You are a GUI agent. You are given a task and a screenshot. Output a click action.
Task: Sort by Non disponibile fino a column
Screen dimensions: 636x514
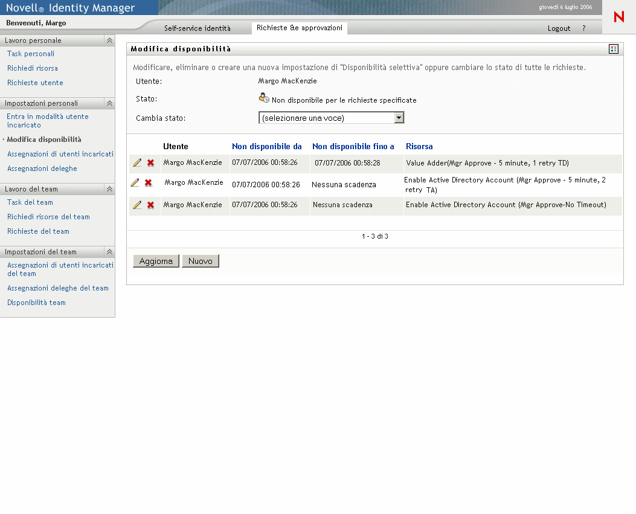[x=353, y=146]
